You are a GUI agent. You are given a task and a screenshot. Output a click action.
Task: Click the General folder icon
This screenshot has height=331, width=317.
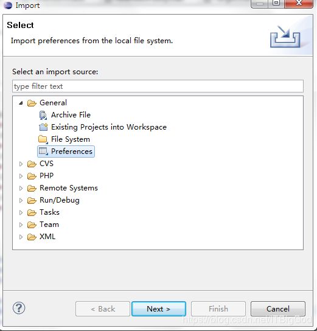pos(32,103)
